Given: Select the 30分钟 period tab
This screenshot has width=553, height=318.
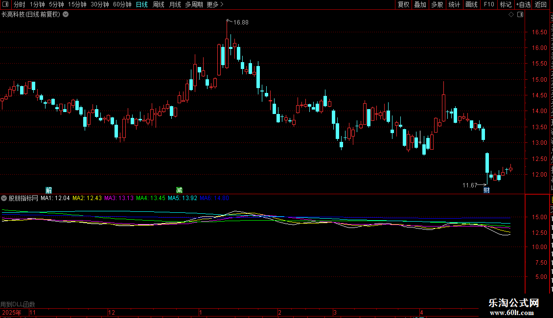Looking at the screenshot, I should [x=99, y=4].
